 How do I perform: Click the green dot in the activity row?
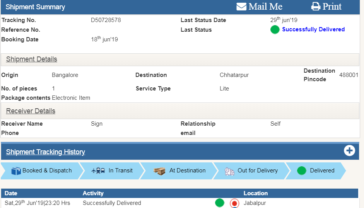click(x=220, y=203)
